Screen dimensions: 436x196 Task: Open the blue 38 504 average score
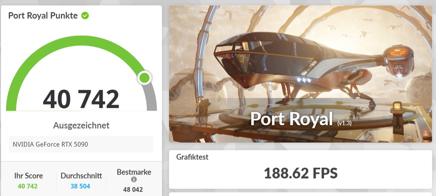(x=80, y=186)
